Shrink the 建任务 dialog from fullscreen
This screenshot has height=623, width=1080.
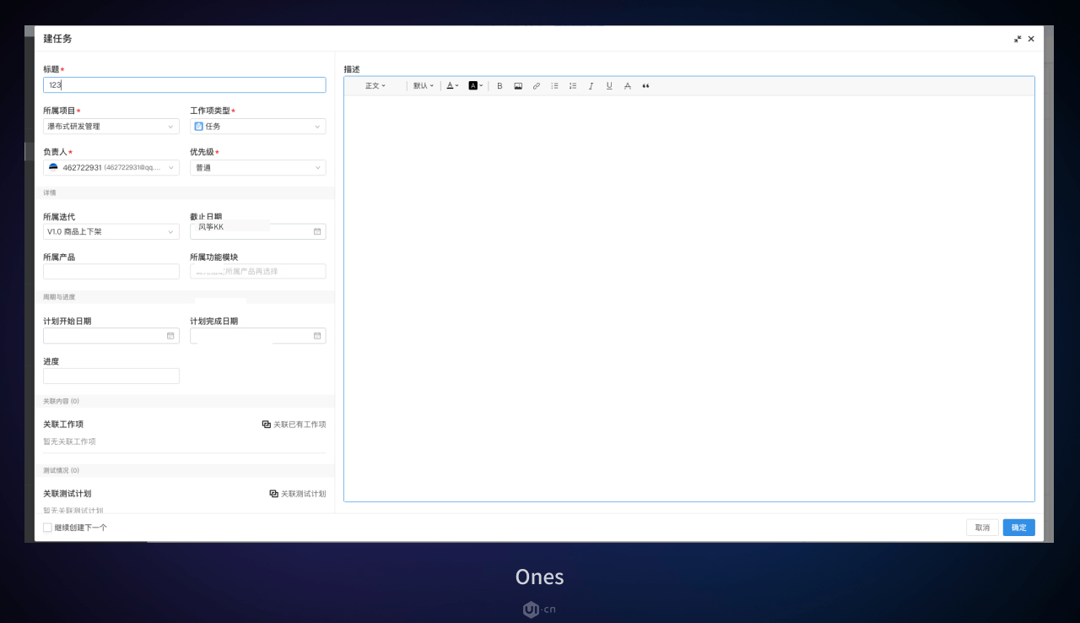coord(1018,39)
